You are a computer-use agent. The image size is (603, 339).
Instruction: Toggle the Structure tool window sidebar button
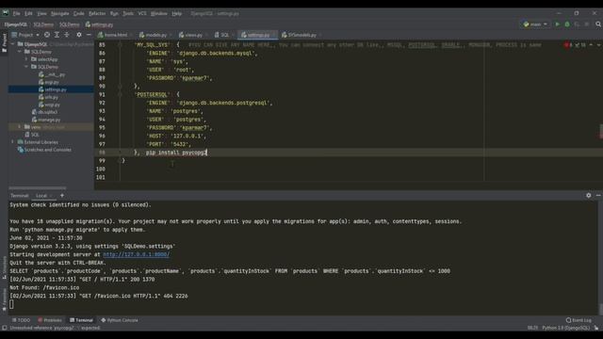pos(4,267)
